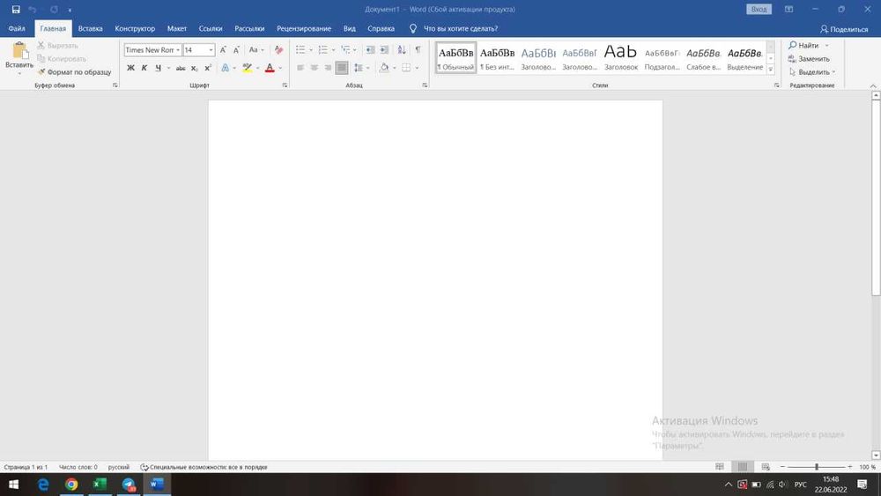This screenshot has width=881, height=496.
Task: Increase font size with the grow-font icon
Action: tap(223, 50)
